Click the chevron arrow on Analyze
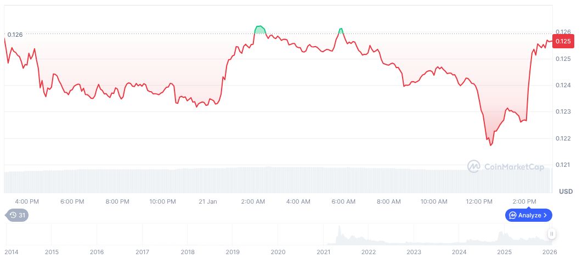The height and width of the screenshot is (258, 588). (545, 215)
